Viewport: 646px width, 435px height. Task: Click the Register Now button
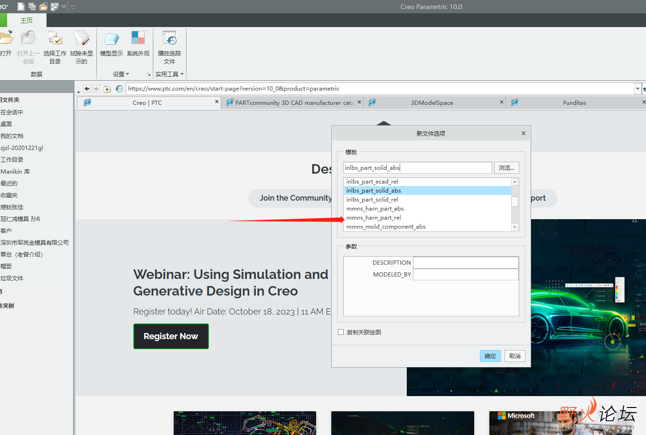[171, 336]
